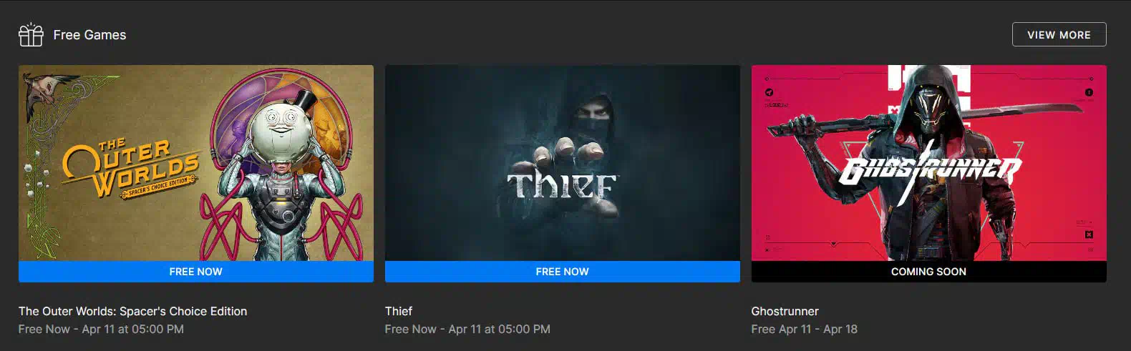Open the View More free games button
This screenshot has width=1131, height=351.
(1059, 34)
